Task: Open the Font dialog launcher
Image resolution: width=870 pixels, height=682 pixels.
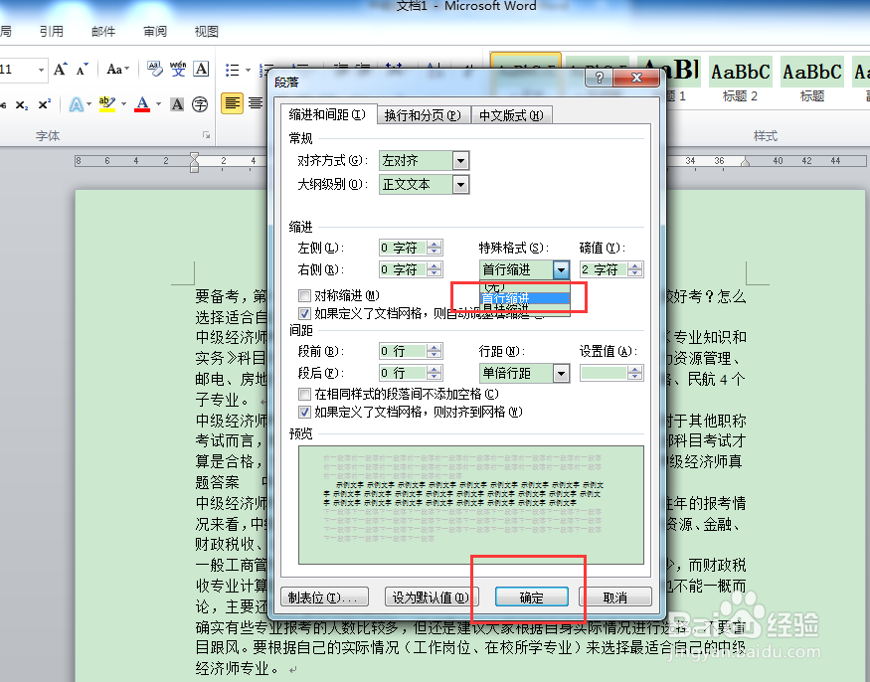Action: tap(207, 135)
